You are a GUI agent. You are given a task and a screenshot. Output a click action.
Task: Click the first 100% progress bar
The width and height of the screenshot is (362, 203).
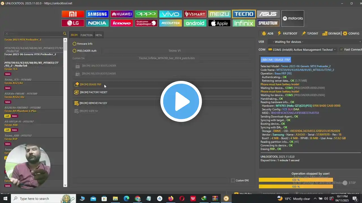[x=296, y=180]
